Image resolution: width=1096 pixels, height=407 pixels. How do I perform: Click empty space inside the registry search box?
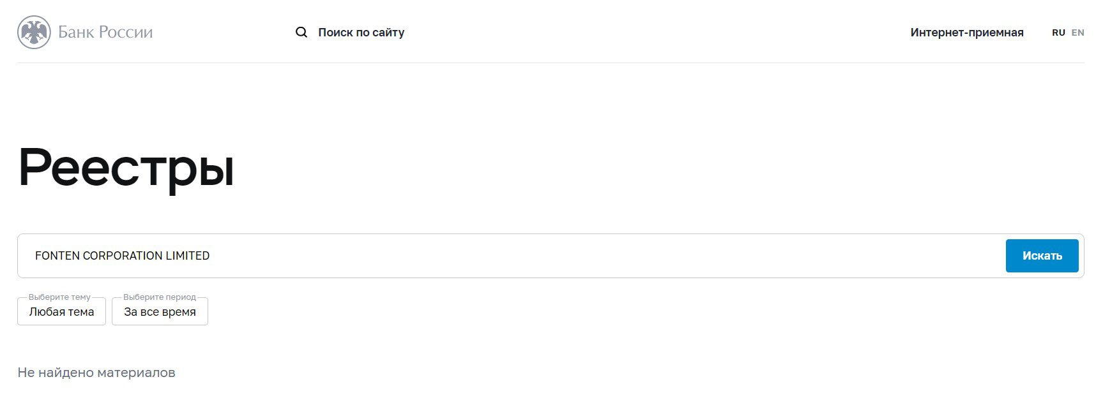575,256
